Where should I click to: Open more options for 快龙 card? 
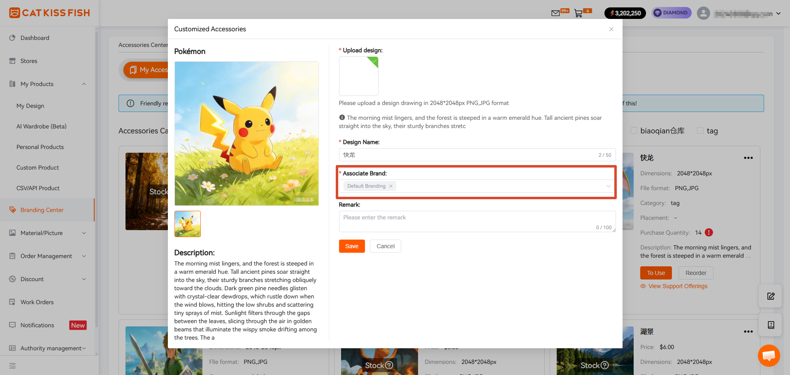pos(748,158)
